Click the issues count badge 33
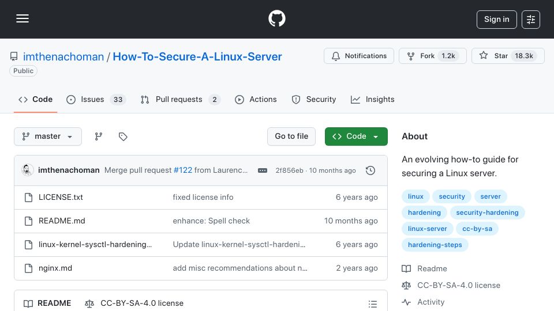 pos(118,100)
